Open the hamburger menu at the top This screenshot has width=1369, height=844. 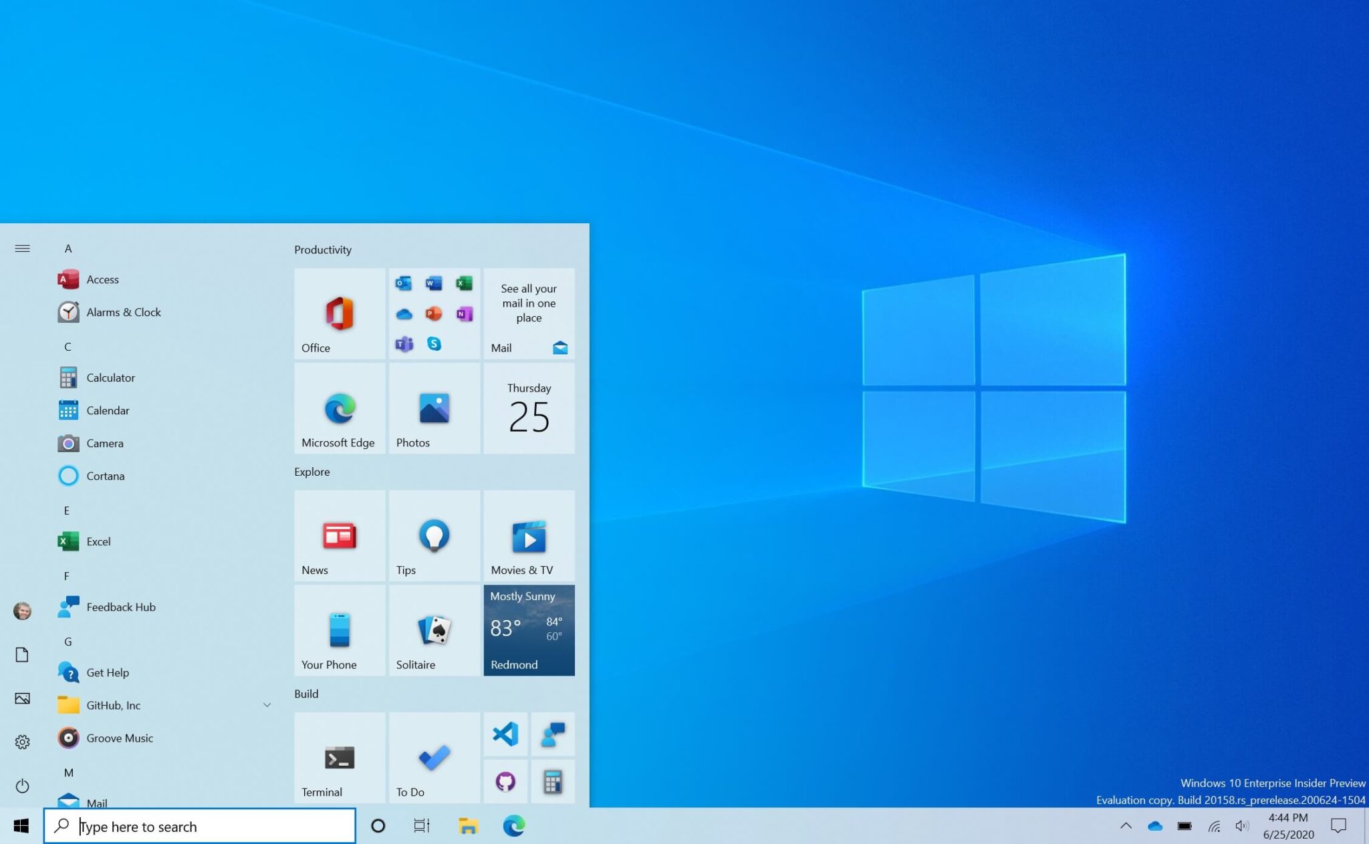pyautogui.click(x=22, y=248)
